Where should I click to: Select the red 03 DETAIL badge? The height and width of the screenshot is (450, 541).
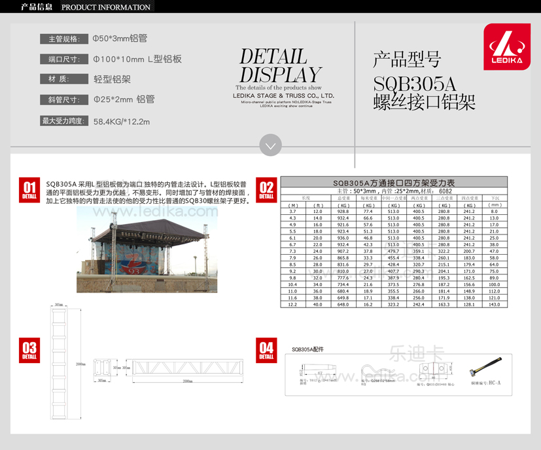29,350
